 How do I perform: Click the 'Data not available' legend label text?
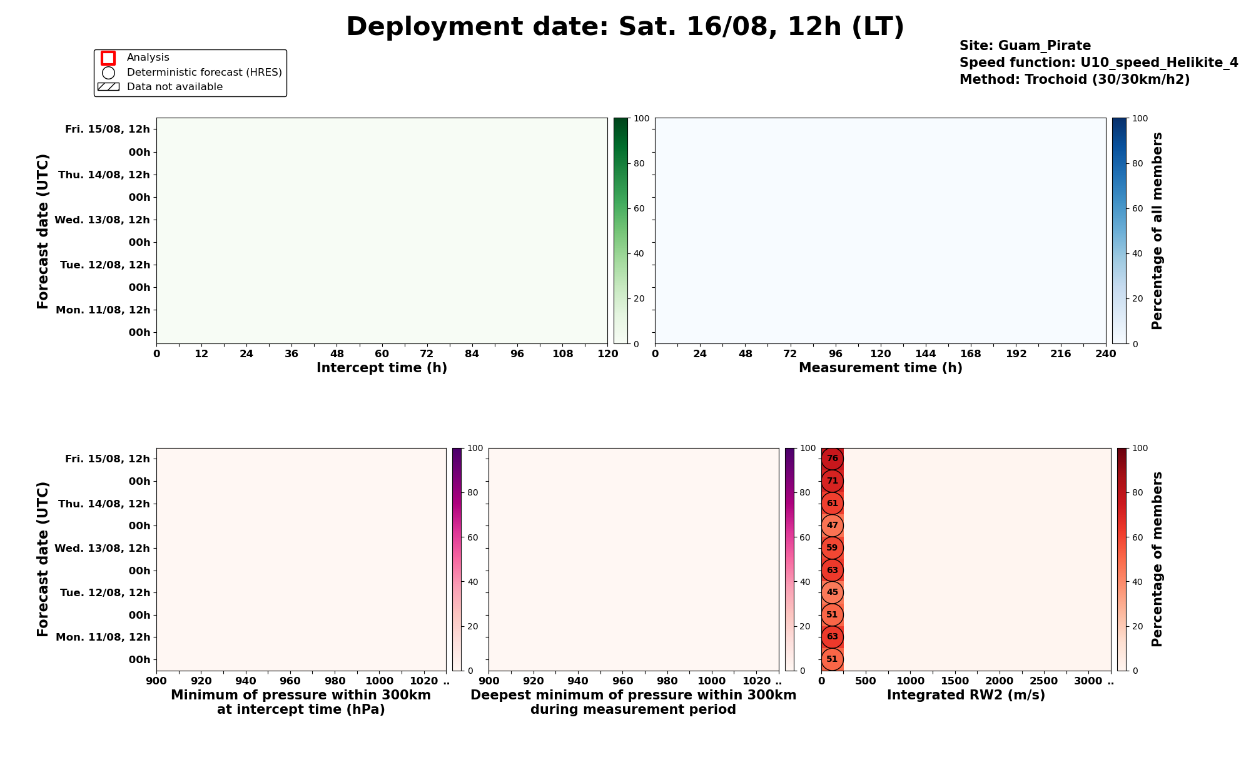tap(175, 87)
